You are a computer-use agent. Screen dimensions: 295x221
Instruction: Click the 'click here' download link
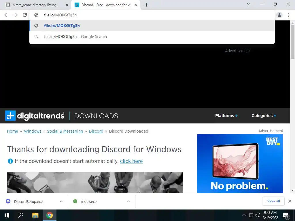[x=131, y=161]
